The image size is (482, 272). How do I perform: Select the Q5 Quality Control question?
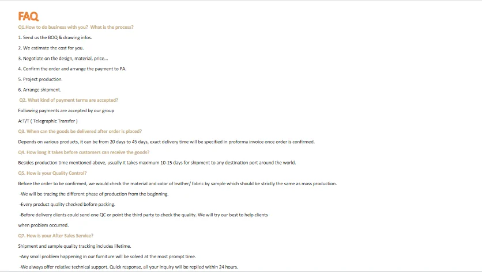click(x=52, y=173)
